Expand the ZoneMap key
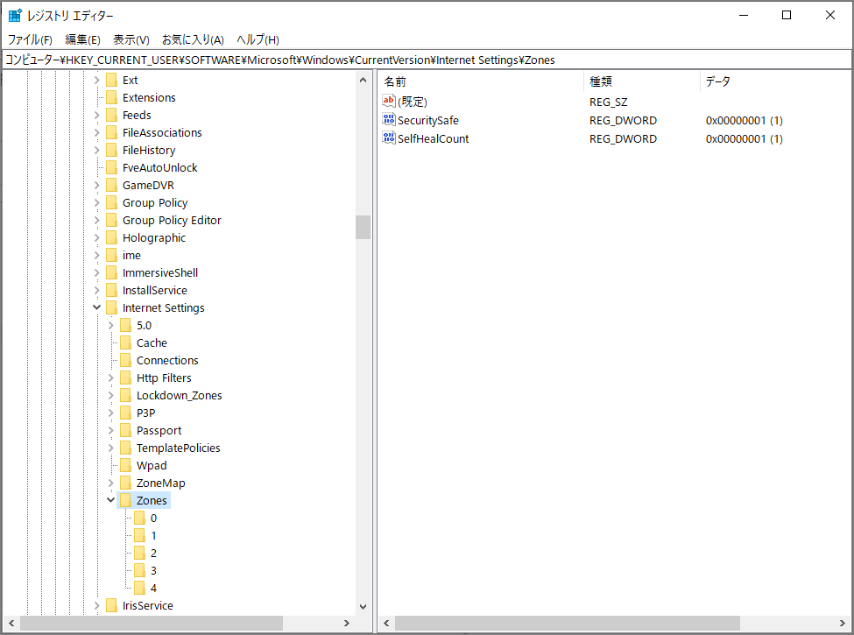854x635 pixels. [111, 483]
